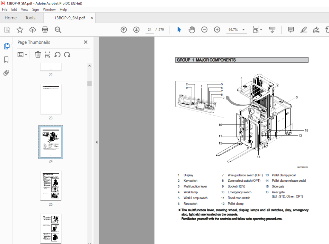The image size is (329, 244).
Task: Go to next page arrow
Action: coord(136,30)
